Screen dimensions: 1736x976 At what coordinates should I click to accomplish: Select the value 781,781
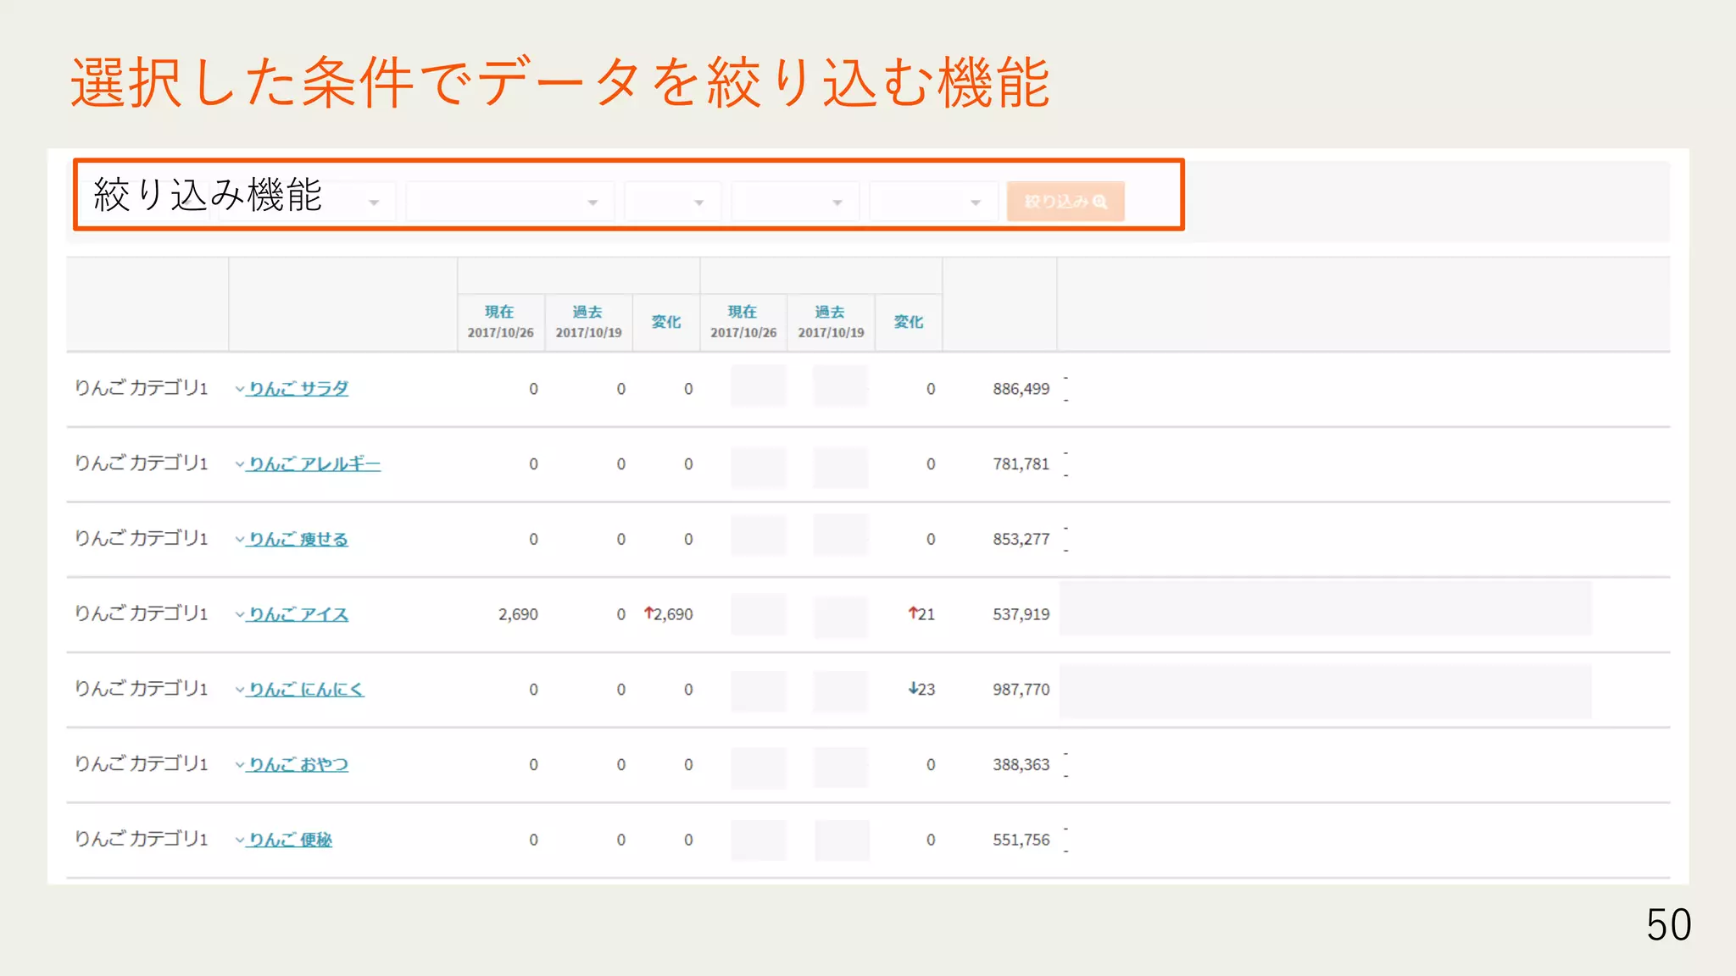pyautogui.click(x=1021, y=464)
